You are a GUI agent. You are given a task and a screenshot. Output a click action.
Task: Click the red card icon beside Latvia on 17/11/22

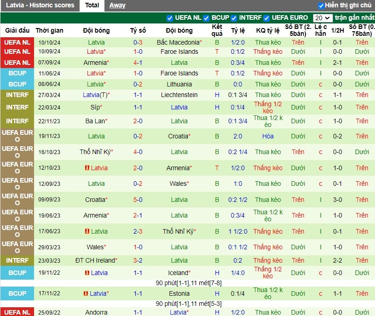[86, 293]
